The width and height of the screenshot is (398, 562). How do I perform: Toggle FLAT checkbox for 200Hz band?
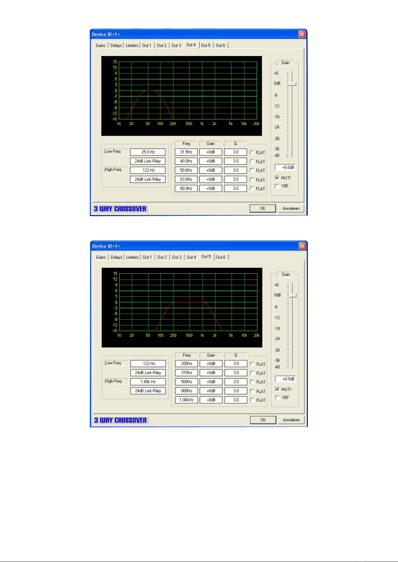[x=252, y=364]
